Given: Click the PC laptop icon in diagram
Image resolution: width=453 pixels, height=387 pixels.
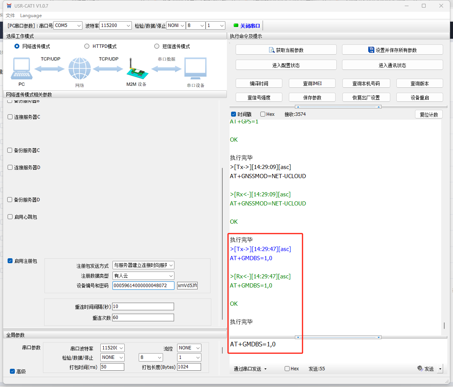Looking at the screenshot, I should 22,69.
